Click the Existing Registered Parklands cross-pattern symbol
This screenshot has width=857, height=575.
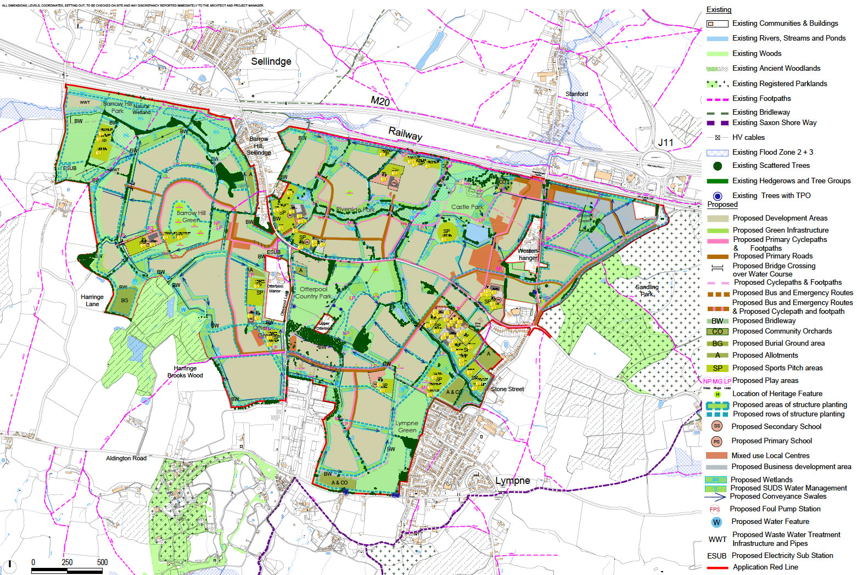[718, 84]
